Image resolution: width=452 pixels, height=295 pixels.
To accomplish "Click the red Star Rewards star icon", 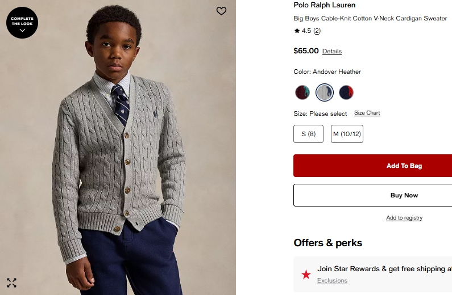I will pos(306,275).
